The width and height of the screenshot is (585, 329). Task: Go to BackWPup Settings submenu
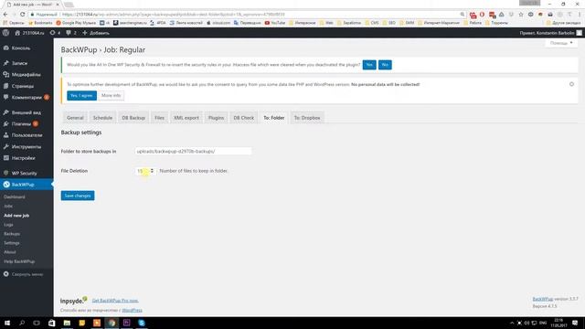tap(12, 243)
